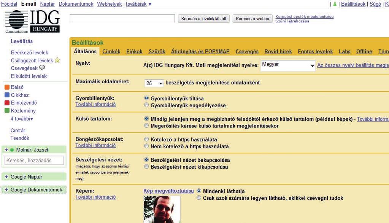The image size is (389, 223).
Task: Switch to the Általános tab
Action: 85,51
